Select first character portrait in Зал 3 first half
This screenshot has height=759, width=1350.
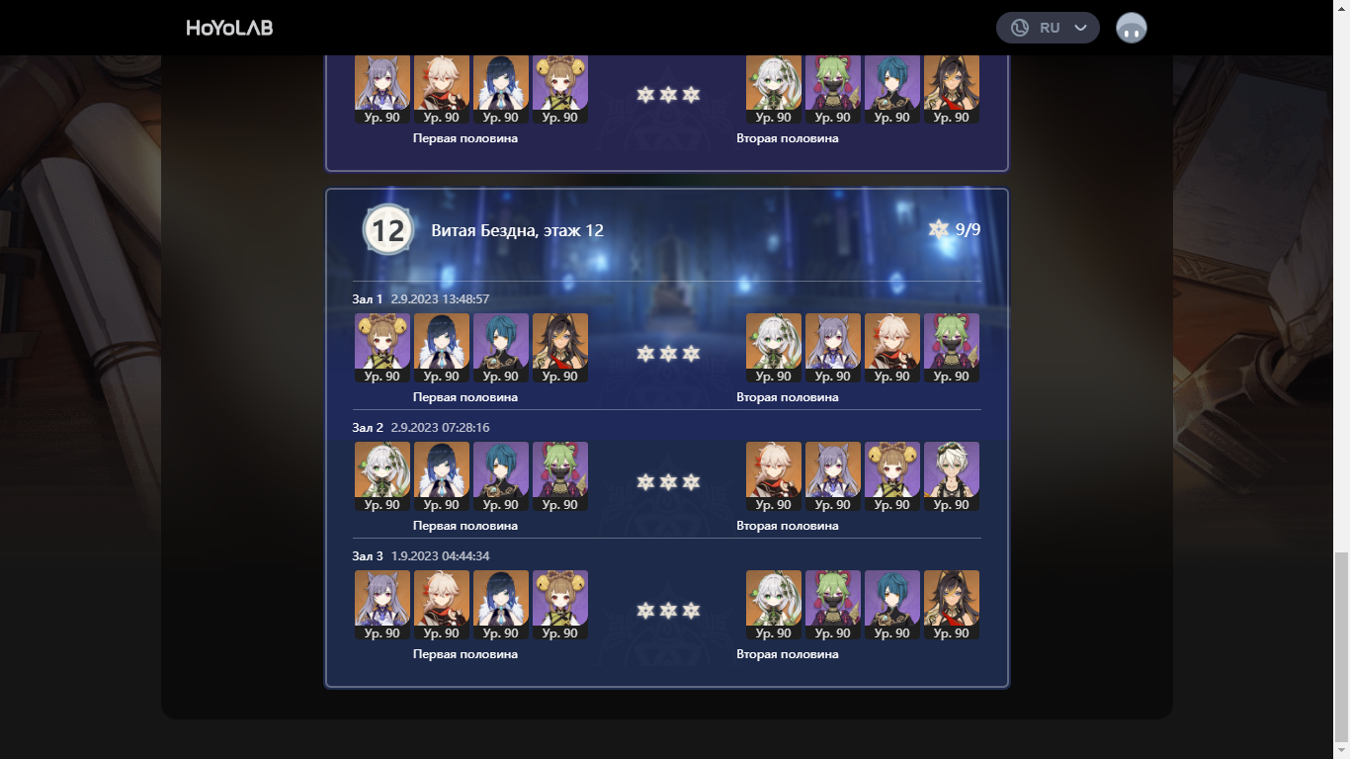point(382,605)
